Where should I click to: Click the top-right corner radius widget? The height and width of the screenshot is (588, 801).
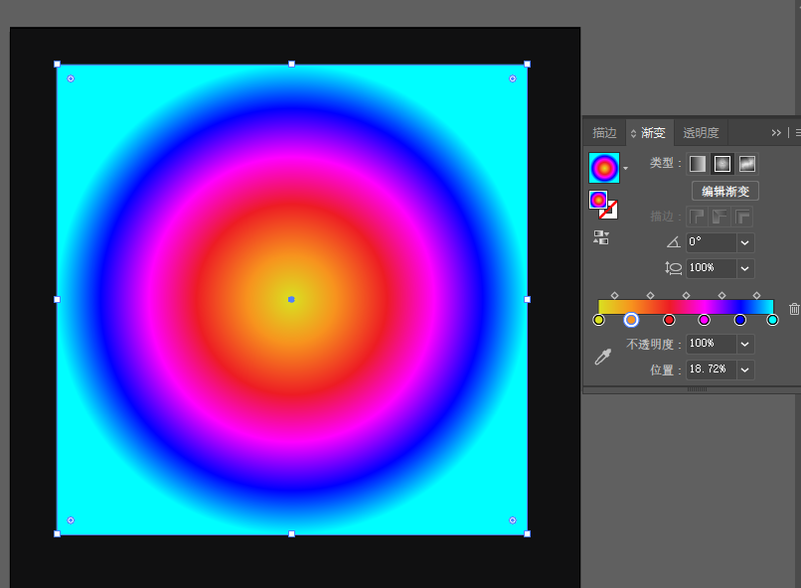(x=513, y=78)
